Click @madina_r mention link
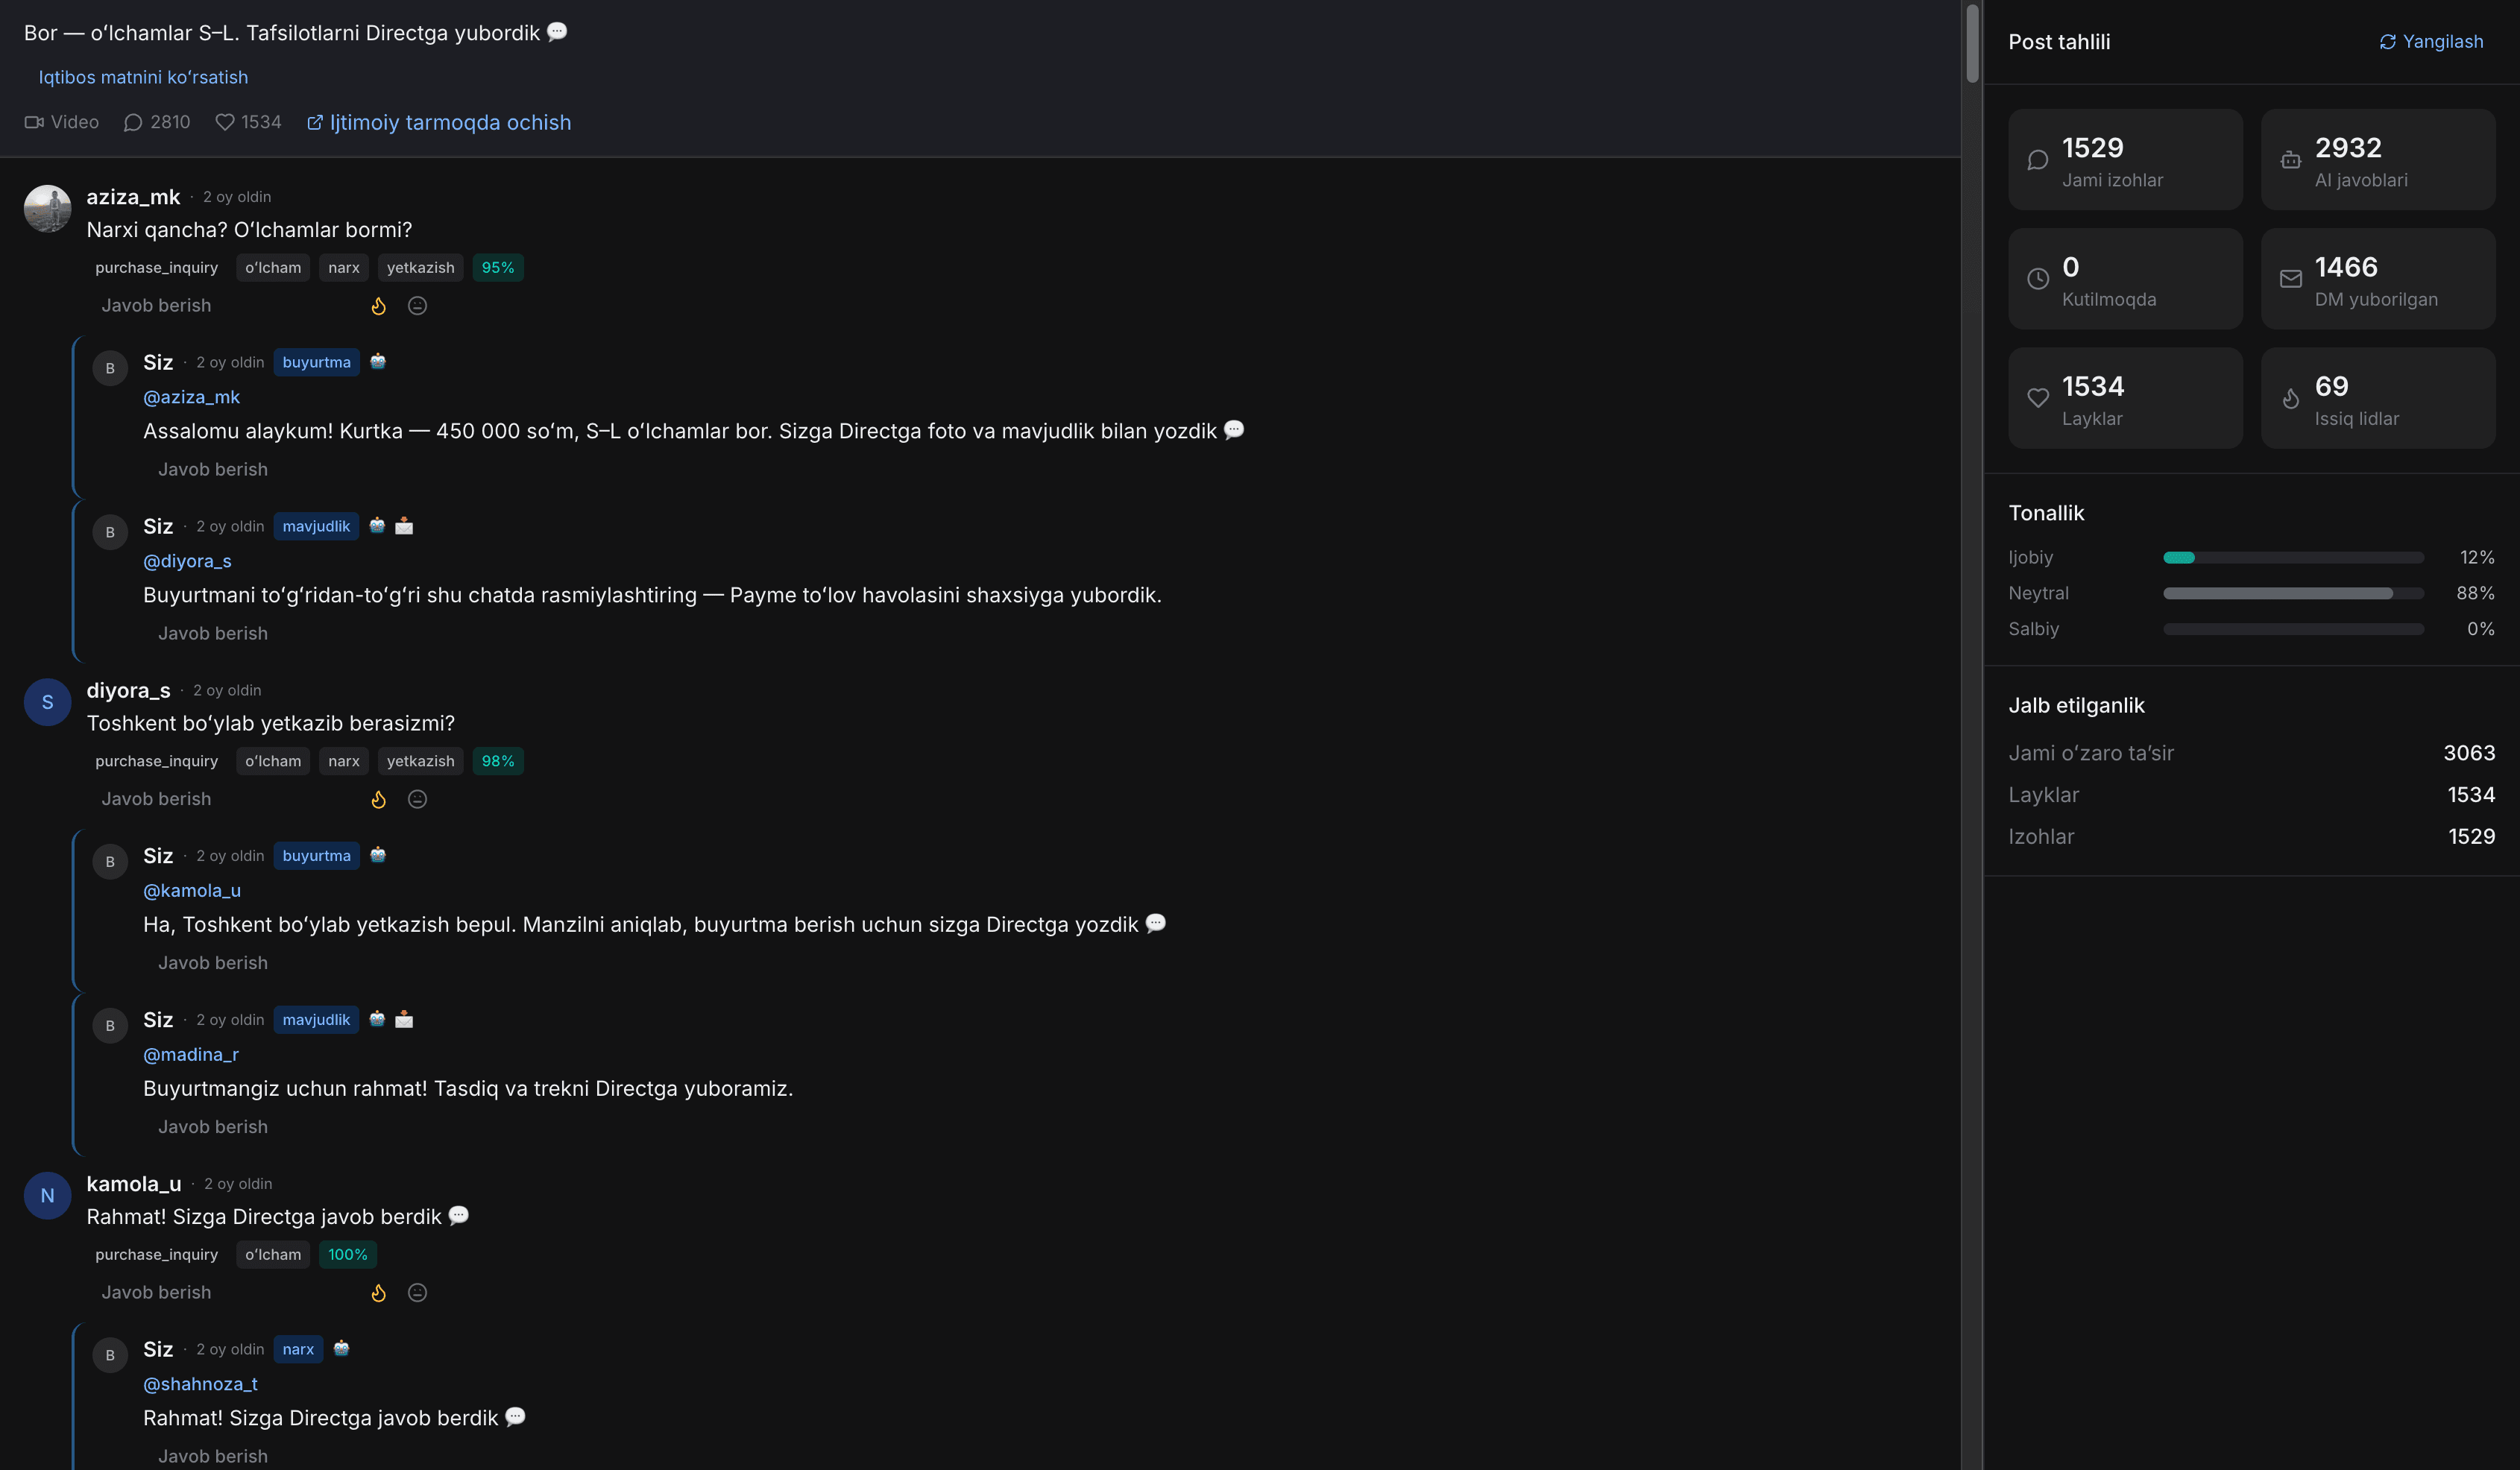This screenshot has height=1470, width=2520. click(x=191, y=1054)
